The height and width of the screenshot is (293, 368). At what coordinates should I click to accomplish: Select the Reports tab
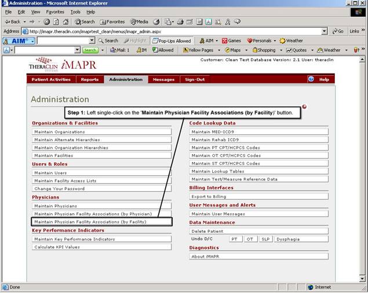(x=90, y=79)
